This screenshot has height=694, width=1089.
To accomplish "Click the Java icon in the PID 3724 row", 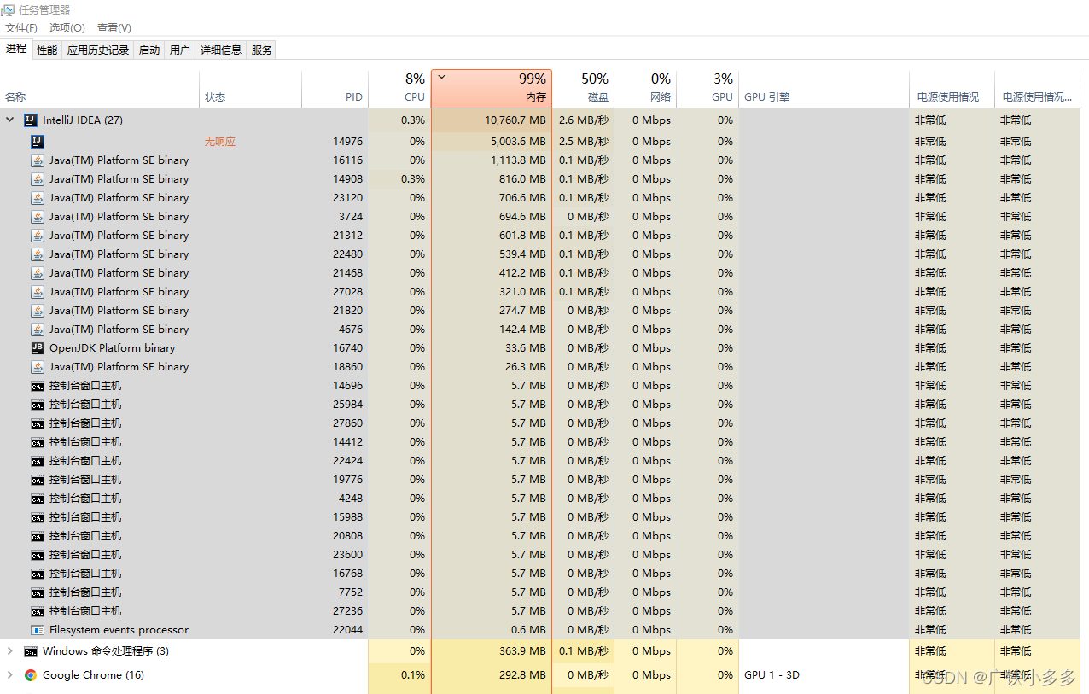I will tap(37, 217).
